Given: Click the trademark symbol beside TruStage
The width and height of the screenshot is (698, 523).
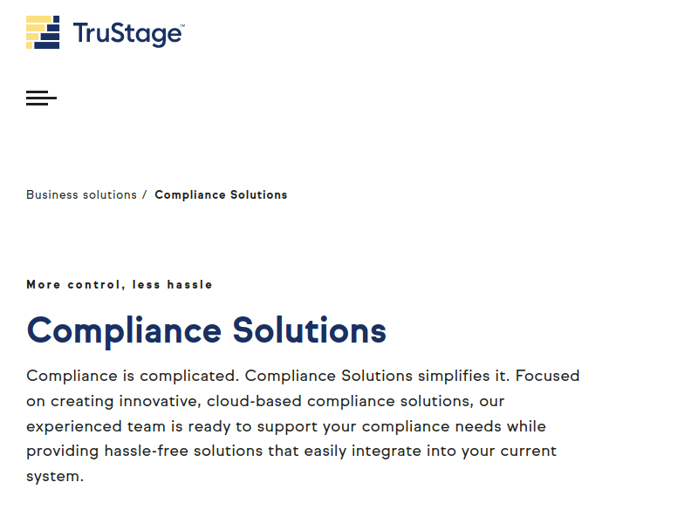Looking at the screenshot, I should pos(182,26).
